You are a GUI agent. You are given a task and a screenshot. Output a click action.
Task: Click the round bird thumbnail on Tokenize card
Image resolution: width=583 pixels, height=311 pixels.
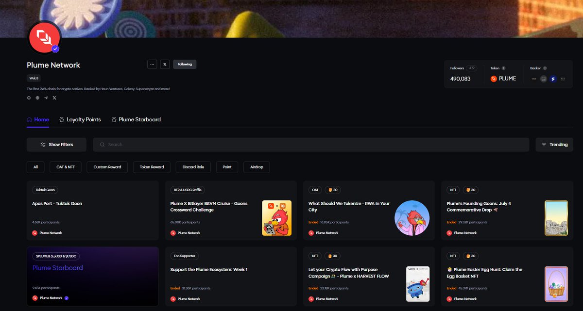(412, 218)
